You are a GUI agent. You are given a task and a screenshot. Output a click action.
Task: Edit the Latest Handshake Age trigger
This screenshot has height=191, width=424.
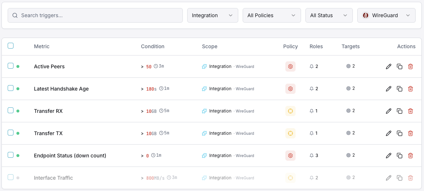(x=389, y=88)
